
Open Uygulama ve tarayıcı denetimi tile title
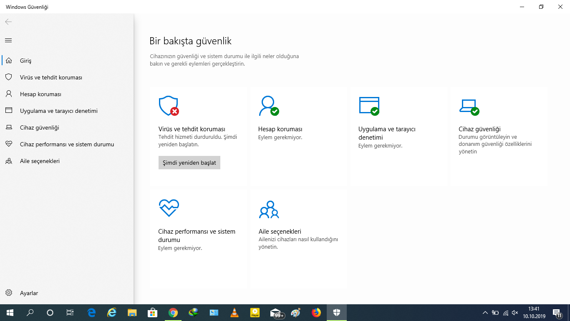pyautogui.click(x=387, y=133)
